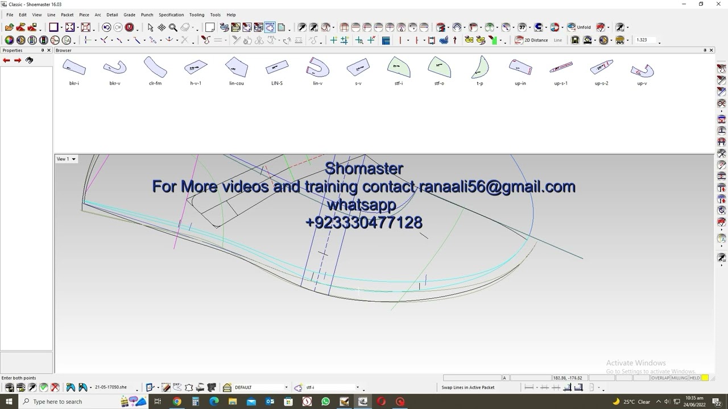The width and height of the screenshot is (728, 409).
Task: Open the File menu
Action: pyautogui.click(x=10, y=15)
